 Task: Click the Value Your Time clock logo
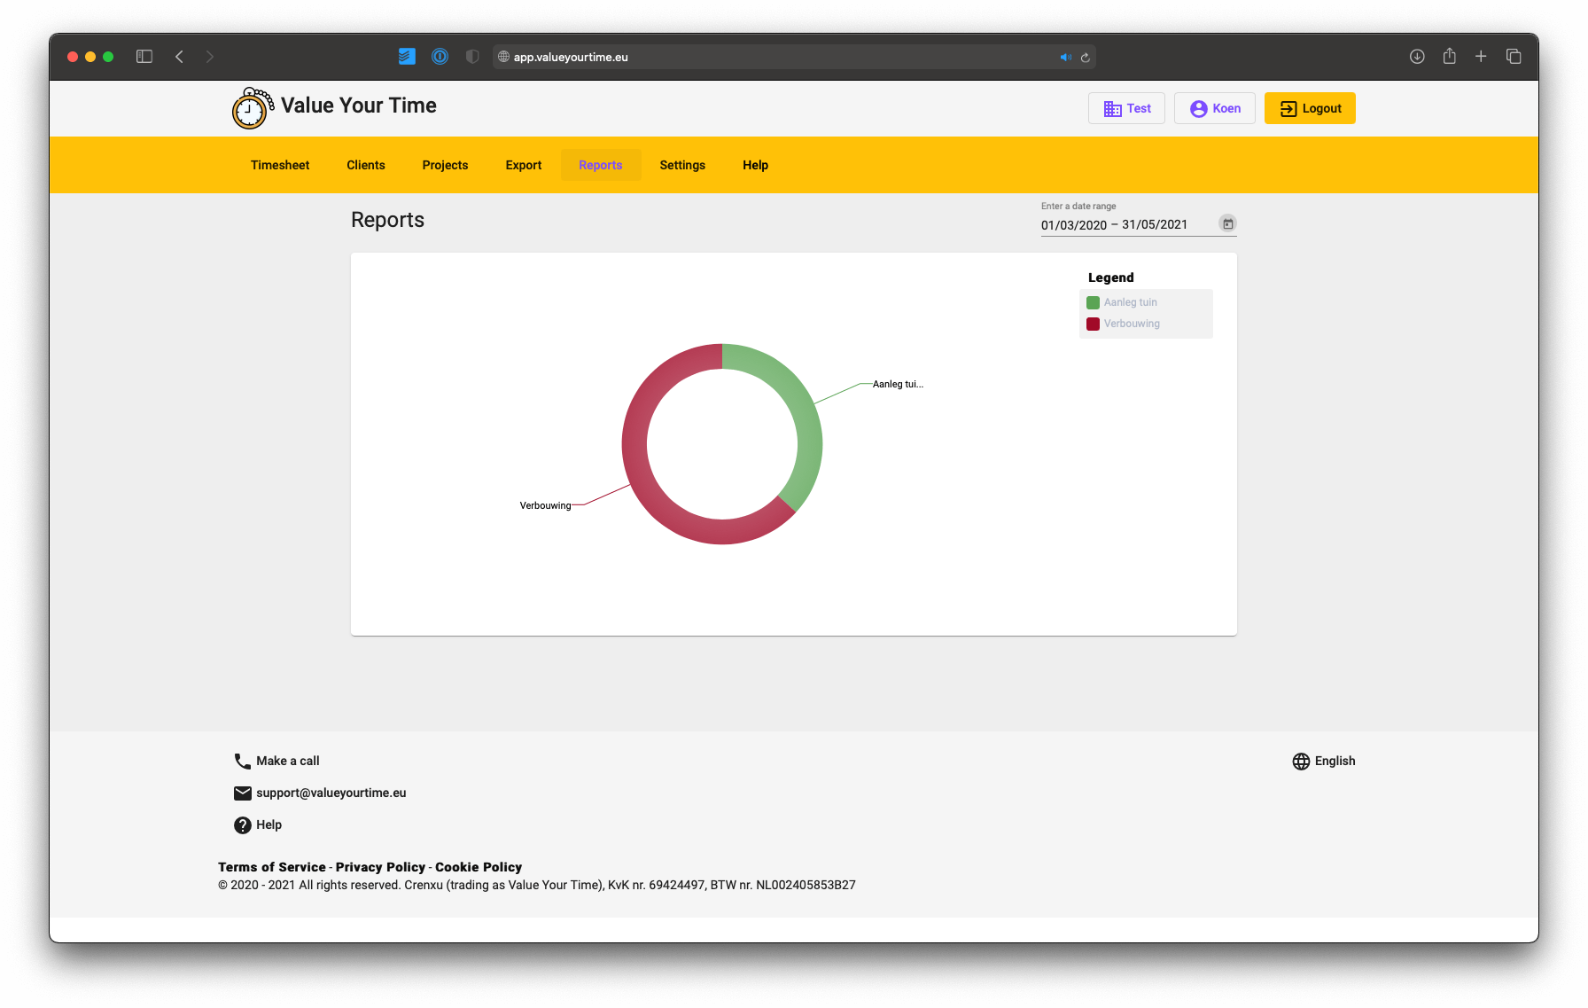(x=250, y=108)
